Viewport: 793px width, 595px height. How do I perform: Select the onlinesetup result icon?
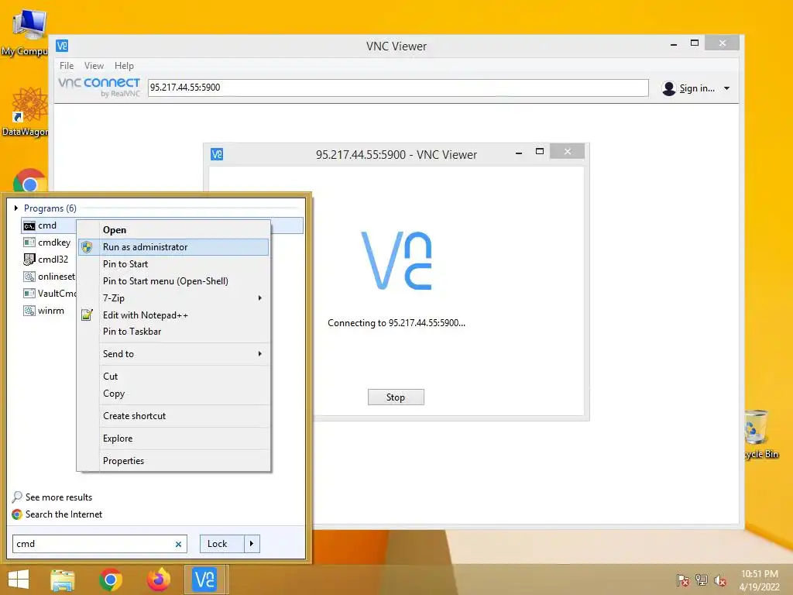coord(29,277)
